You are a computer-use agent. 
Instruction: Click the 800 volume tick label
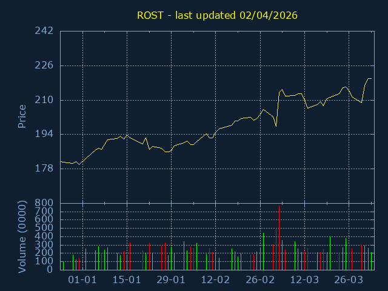[44, 203]
